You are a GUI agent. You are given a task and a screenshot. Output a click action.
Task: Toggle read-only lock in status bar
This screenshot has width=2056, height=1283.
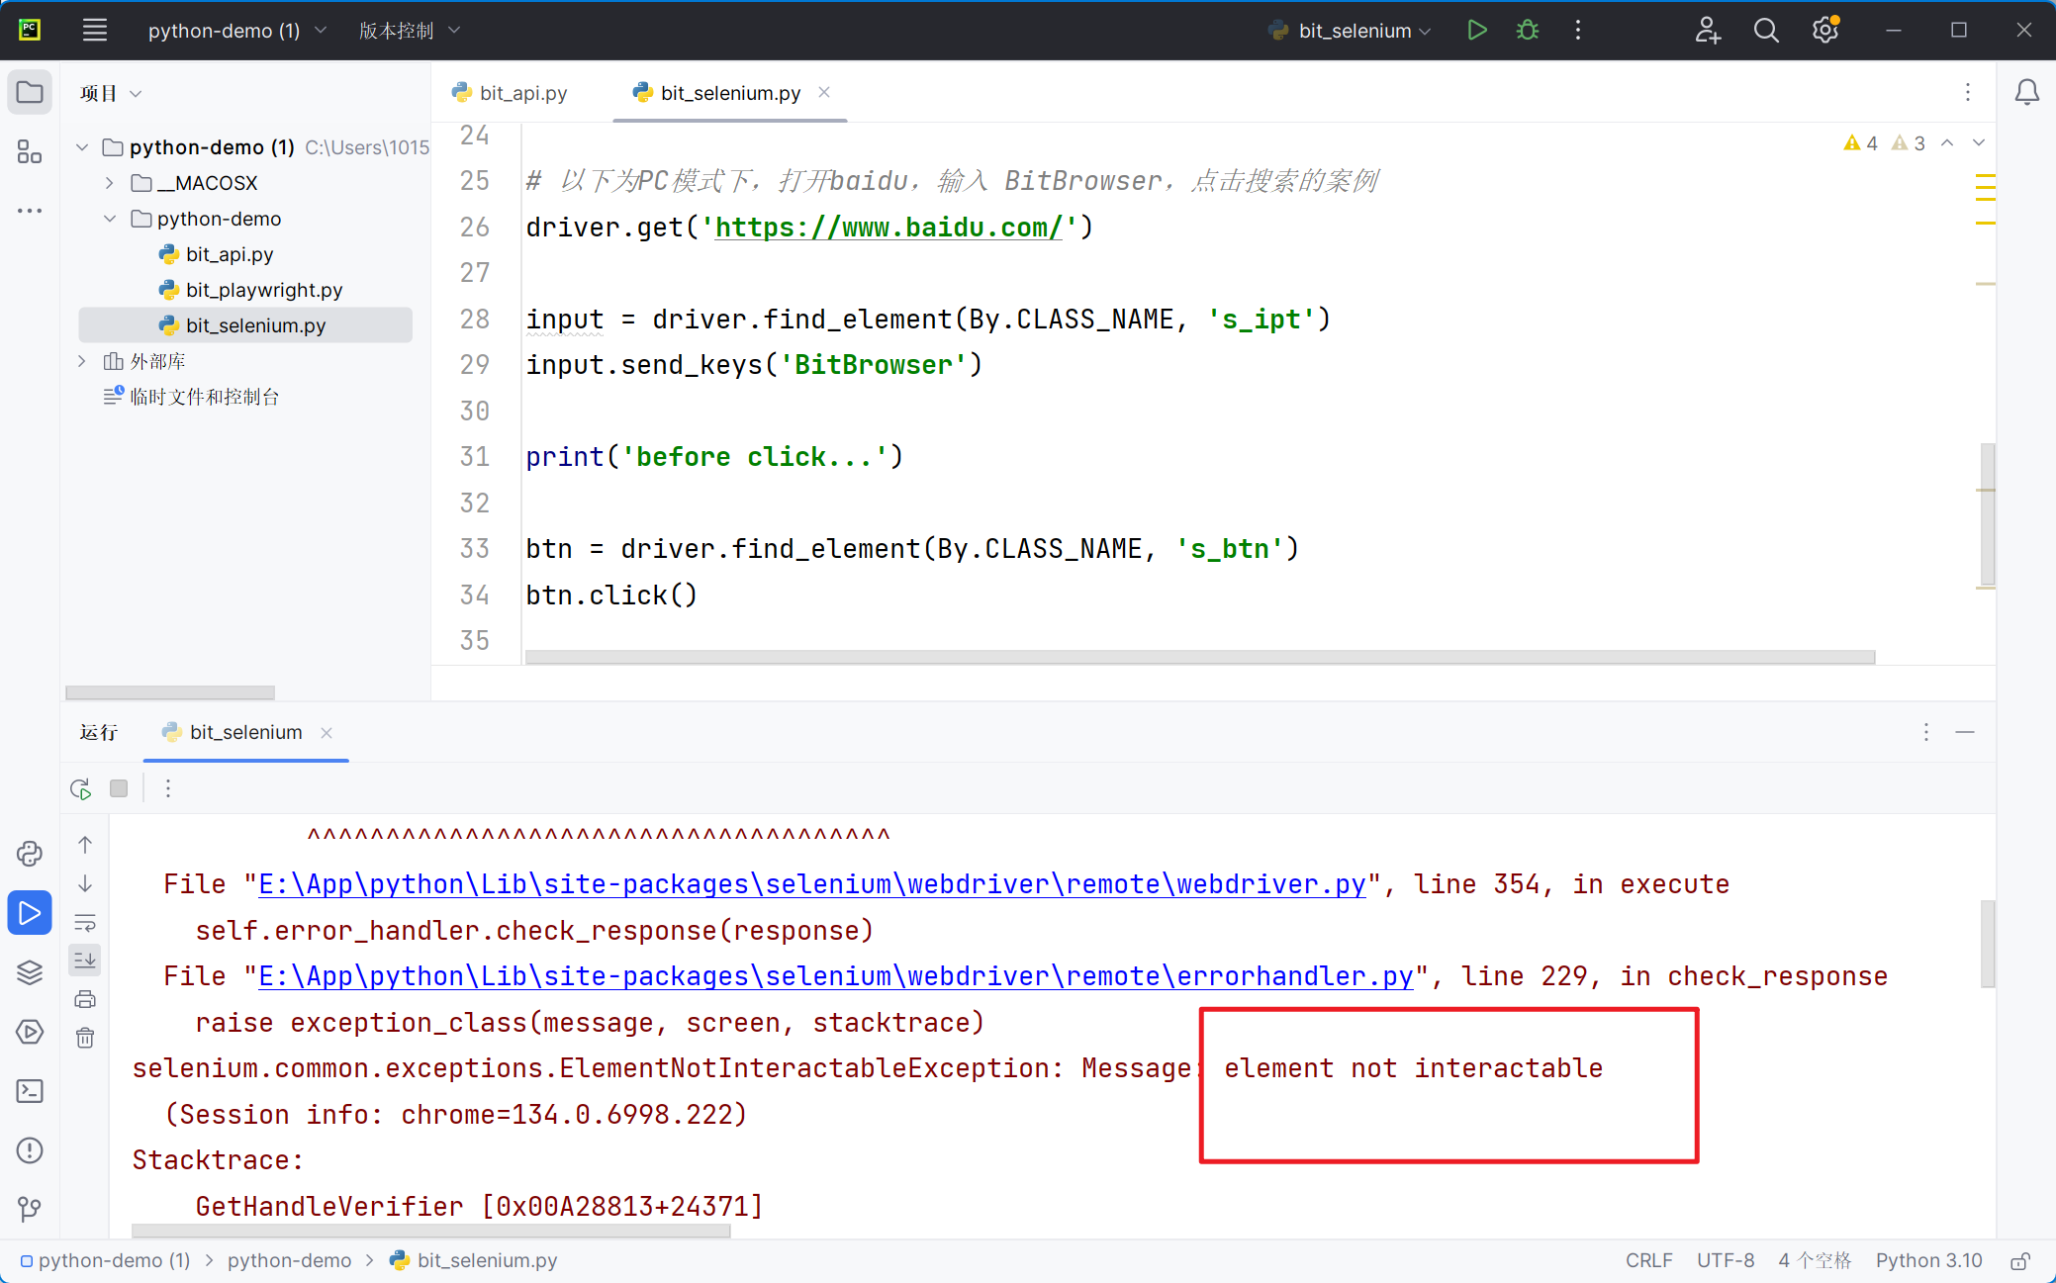(2020, 1260)
